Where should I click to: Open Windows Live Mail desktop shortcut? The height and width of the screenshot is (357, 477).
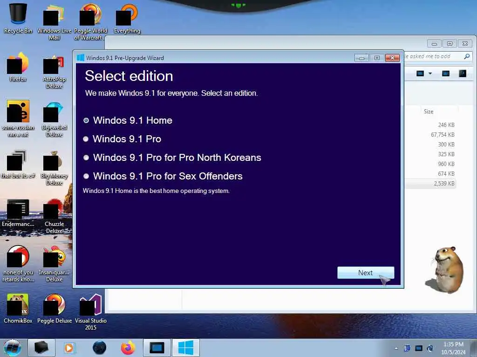coord(54,22)
